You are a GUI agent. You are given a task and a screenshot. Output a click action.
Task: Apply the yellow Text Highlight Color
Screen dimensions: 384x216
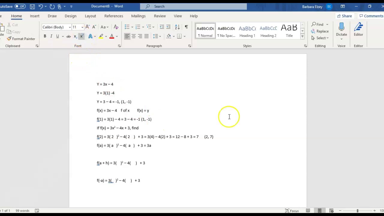click(101, 36)
